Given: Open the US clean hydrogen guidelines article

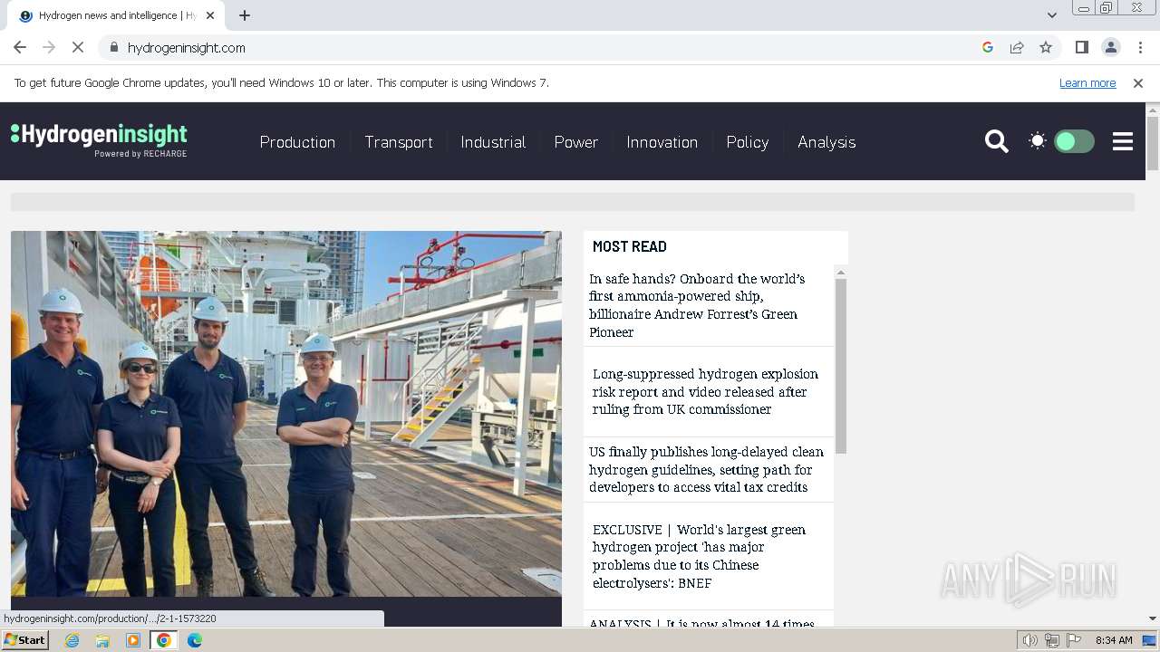Looking at the screenshot, I should click(x=706, y=469).
